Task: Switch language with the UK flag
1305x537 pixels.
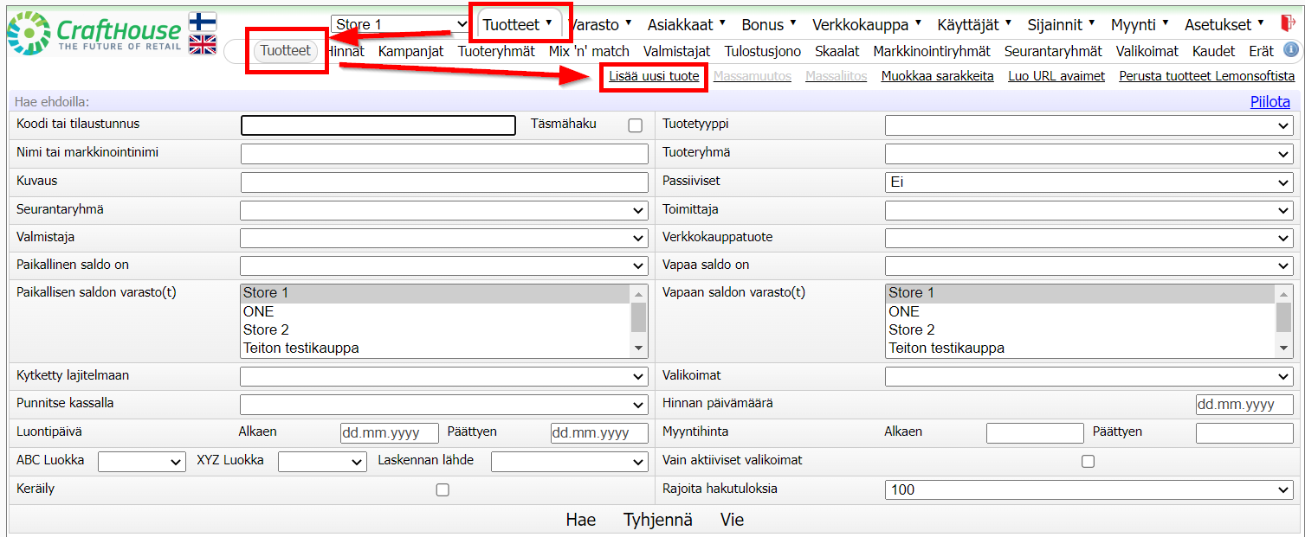Action: (203, 45)
